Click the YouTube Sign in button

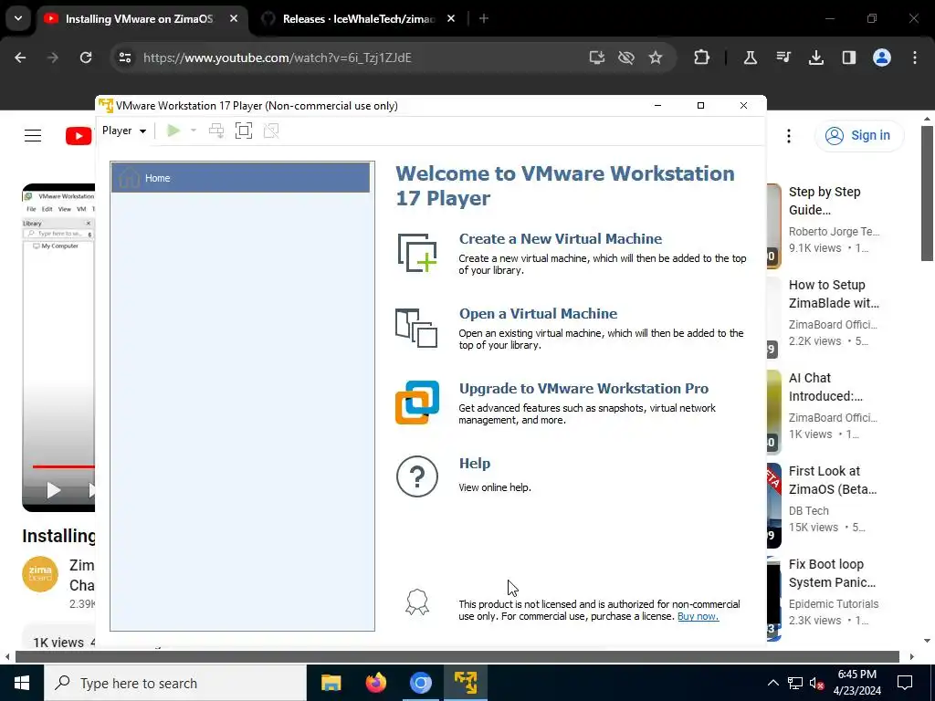point(858,136)
